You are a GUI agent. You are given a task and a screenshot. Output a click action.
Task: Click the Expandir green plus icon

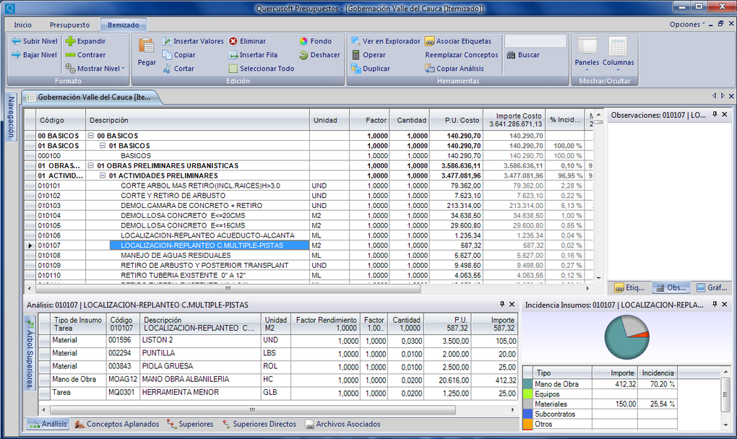[x=70, y=41]
